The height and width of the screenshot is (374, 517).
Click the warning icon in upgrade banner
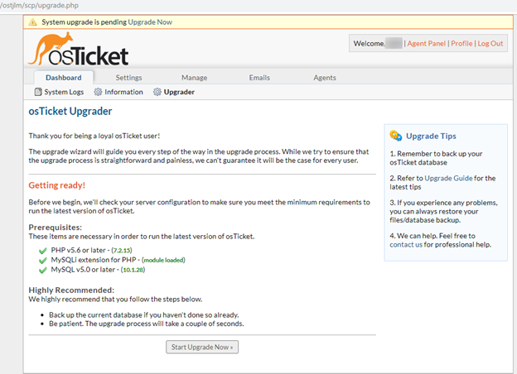click(33, 22)
